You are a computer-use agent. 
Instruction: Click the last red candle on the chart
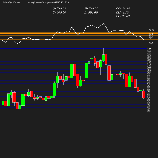point(144,94)
